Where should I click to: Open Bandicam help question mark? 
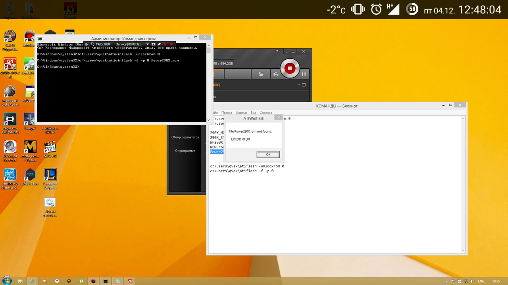[x=277, y=51]
